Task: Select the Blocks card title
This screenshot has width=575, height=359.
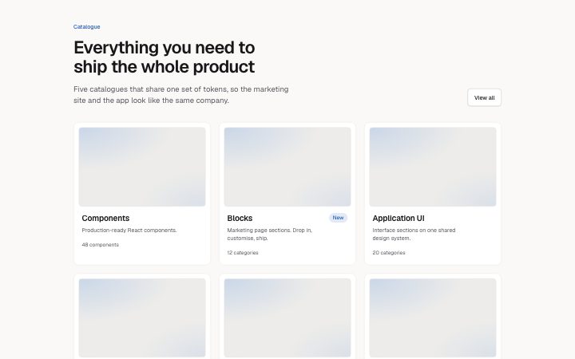Action: (240, 218)
